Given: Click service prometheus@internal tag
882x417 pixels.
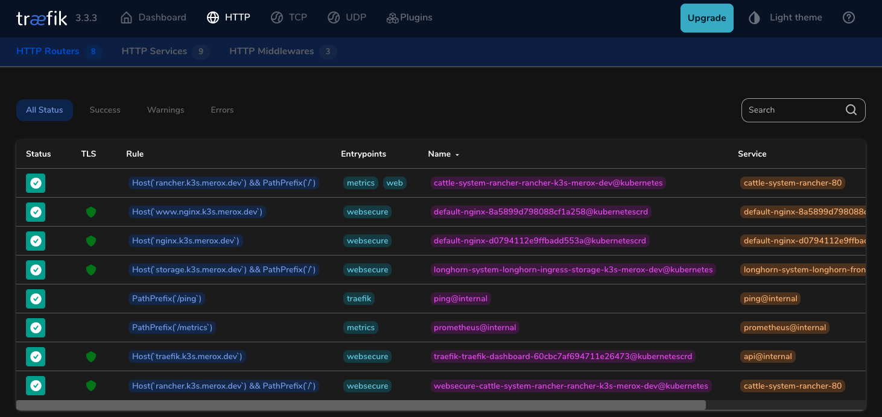Looking at the screenshot, I should 785,327.
